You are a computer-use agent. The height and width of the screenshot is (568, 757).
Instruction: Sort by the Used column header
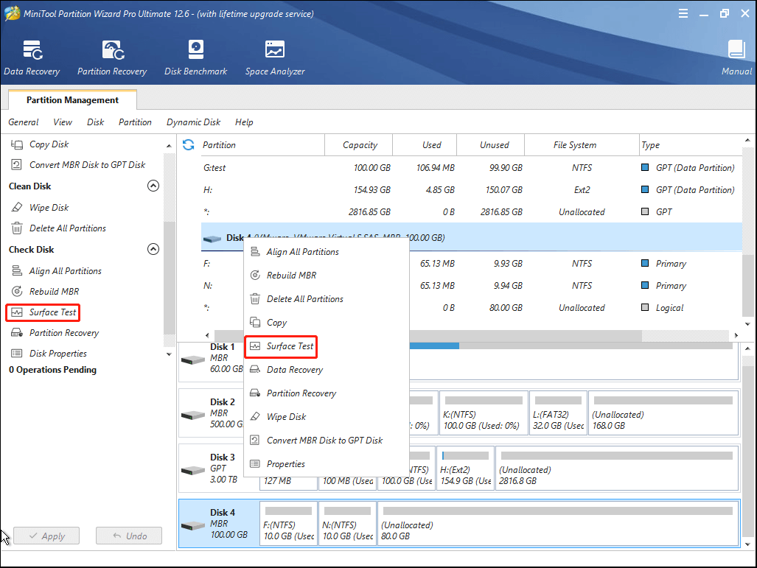(426, 145)
